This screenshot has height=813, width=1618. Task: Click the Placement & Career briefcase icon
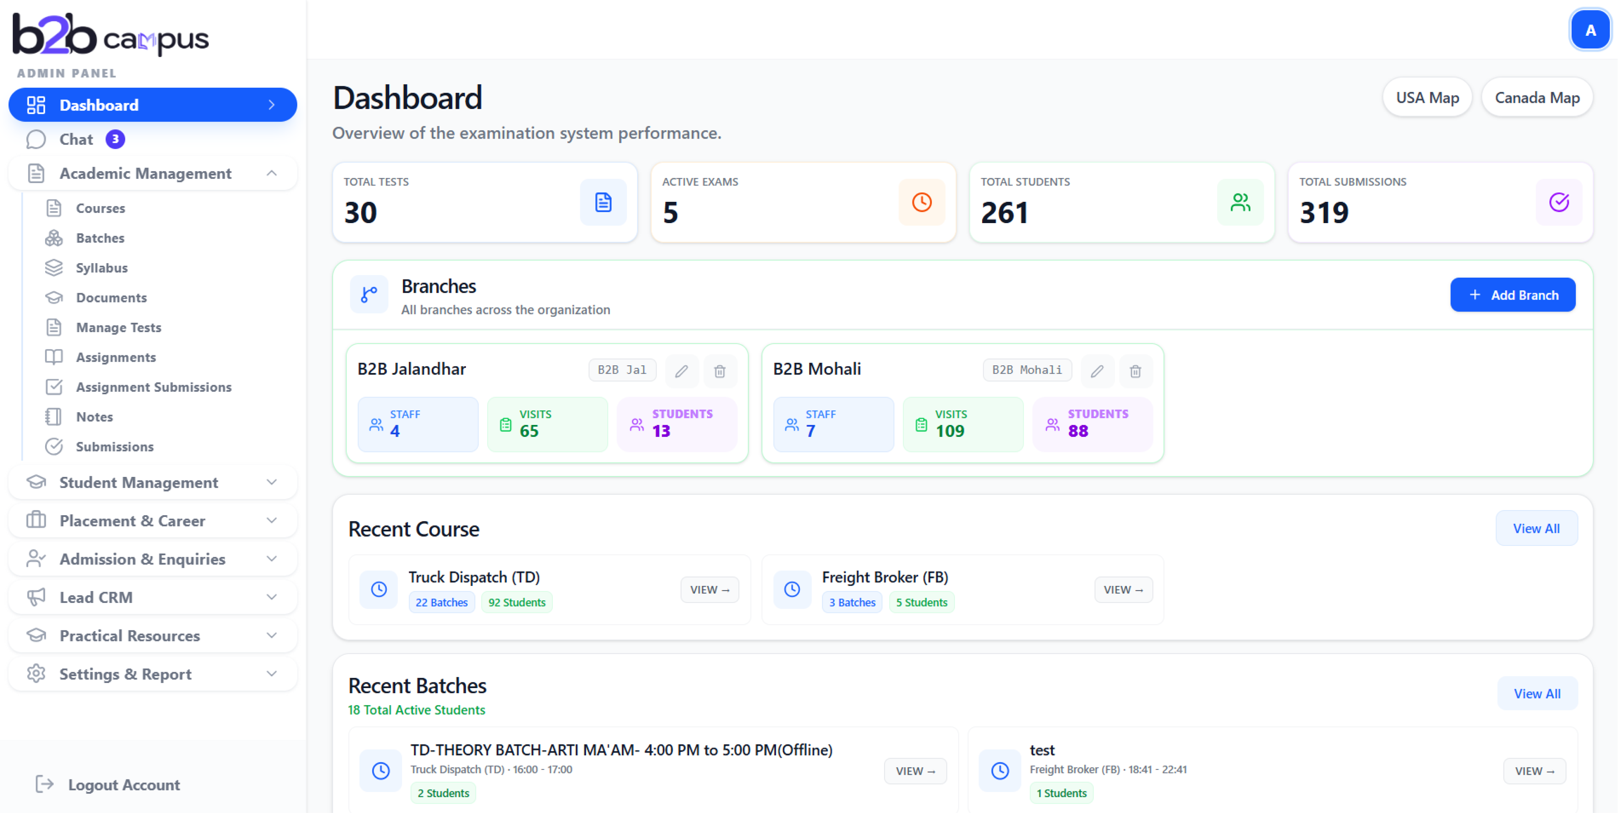click(x=36, y=520)
